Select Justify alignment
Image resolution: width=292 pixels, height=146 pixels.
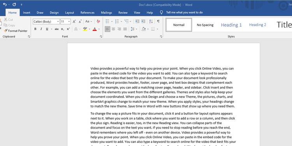click(125, 29)
